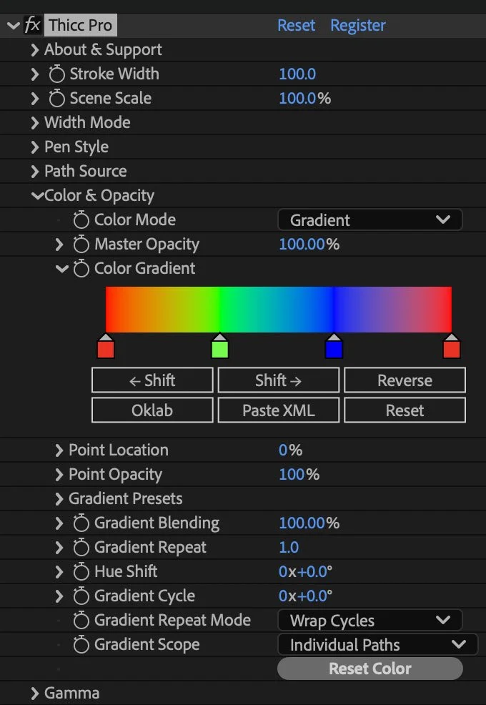Click the Gradient Scope stopwatch icon
Viewport: 486px width, 705px height.
point(81,644)
